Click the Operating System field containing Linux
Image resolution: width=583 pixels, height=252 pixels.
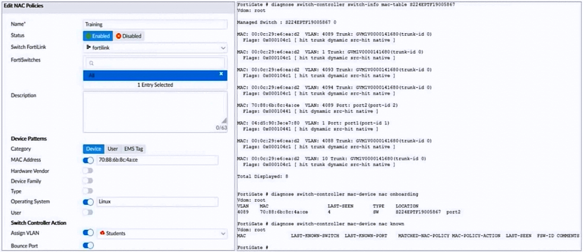157,202
